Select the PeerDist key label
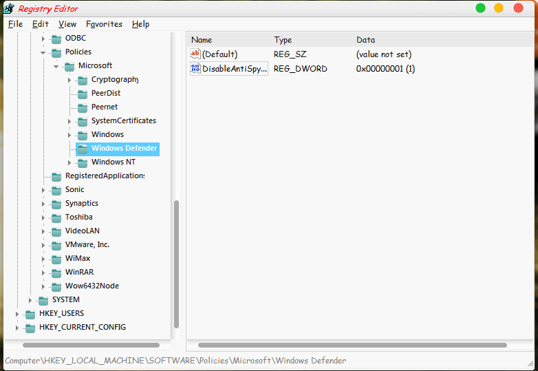Image resolution: width=538 pixels, height=371 pixels. click(x=106, y=94)
